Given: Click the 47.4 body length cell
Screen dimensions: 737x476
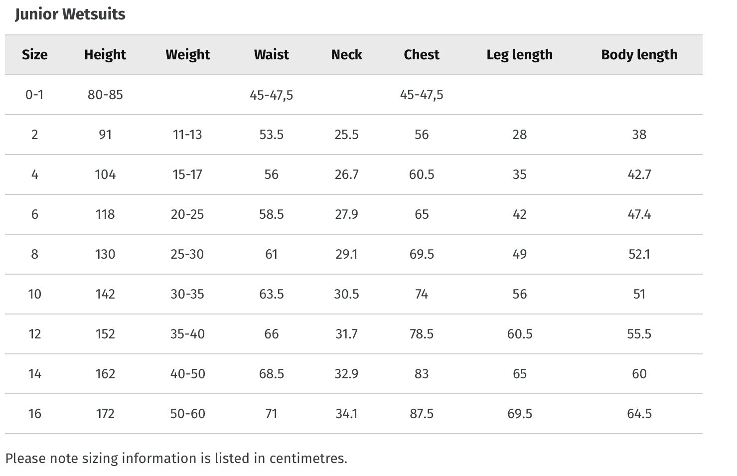Looking at the screenshot, I should pyautogui.click(x=639, y=214).
